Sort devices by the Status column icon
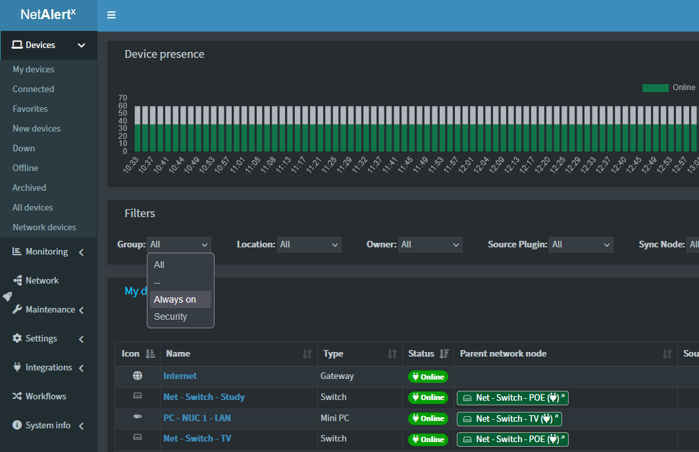 click(x=444, y=354)
